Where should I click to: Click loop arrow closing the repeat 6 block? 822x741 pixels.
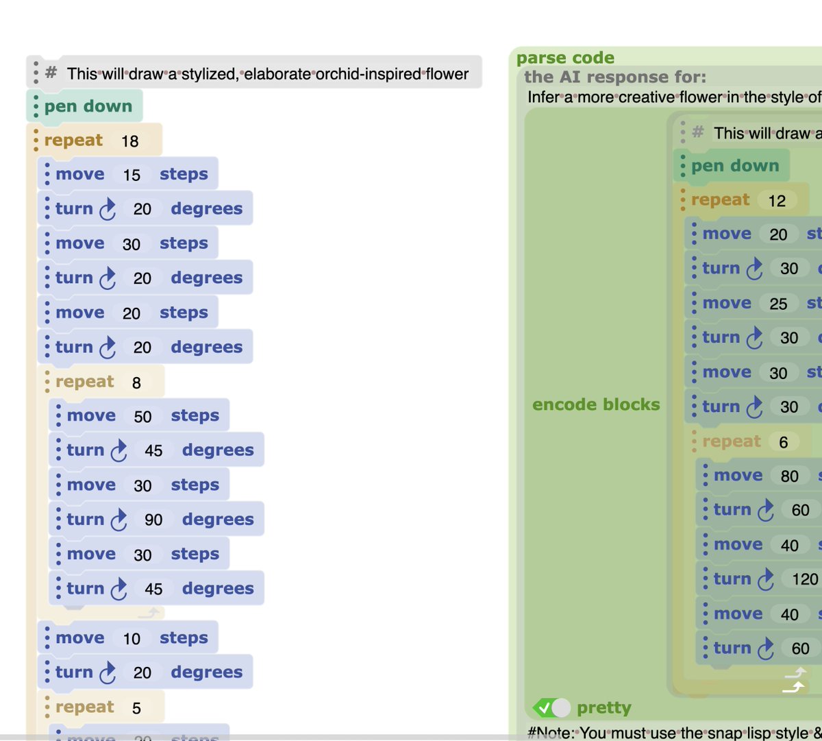(x=795, y=673)
